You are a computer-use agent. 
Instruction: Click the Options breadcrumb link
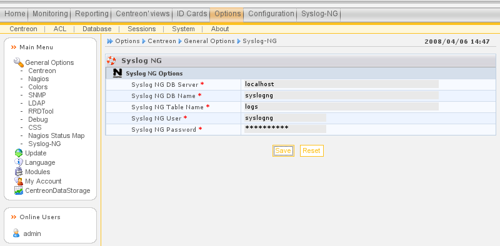click(x=127, y=41)
